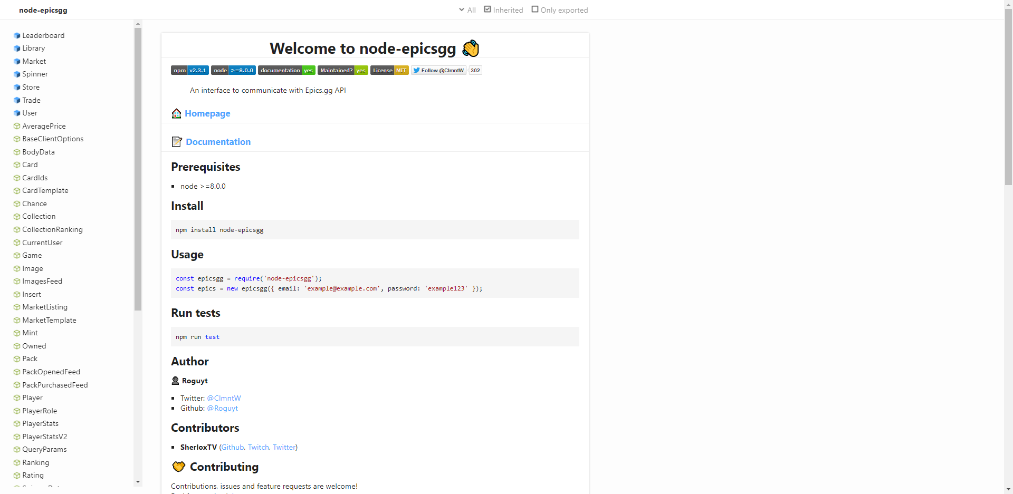Open the PlayerStatsV2 interface page
Screen dimensions: 1013x494
pos(44,437)
